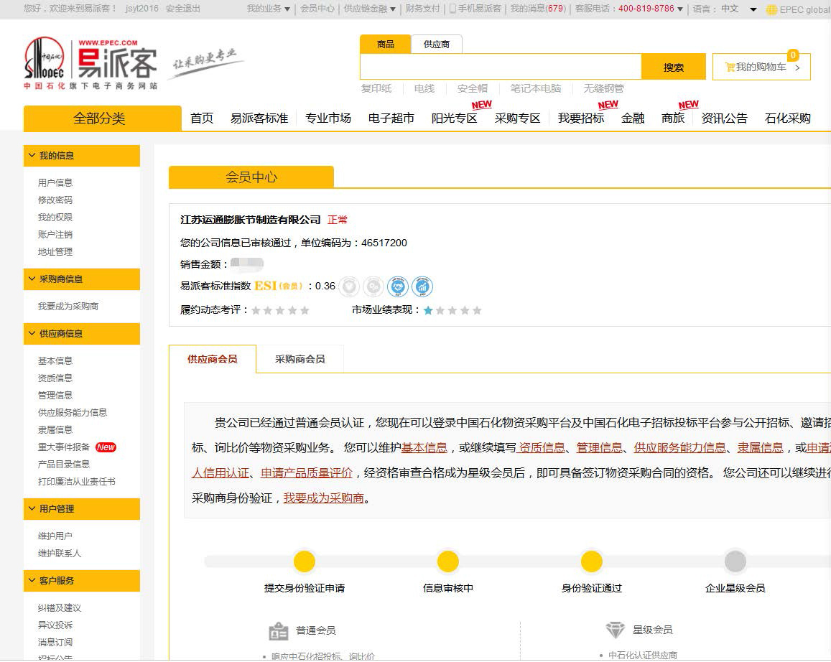Screen dimensions: 831x662
Task: Click the third blue ESI badge icon
Action: pyautogui.click(x=398, y=286)
